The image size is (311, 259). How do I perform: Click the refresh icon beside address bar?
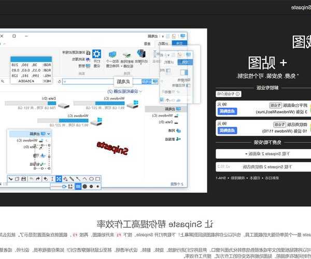[59, 81]
